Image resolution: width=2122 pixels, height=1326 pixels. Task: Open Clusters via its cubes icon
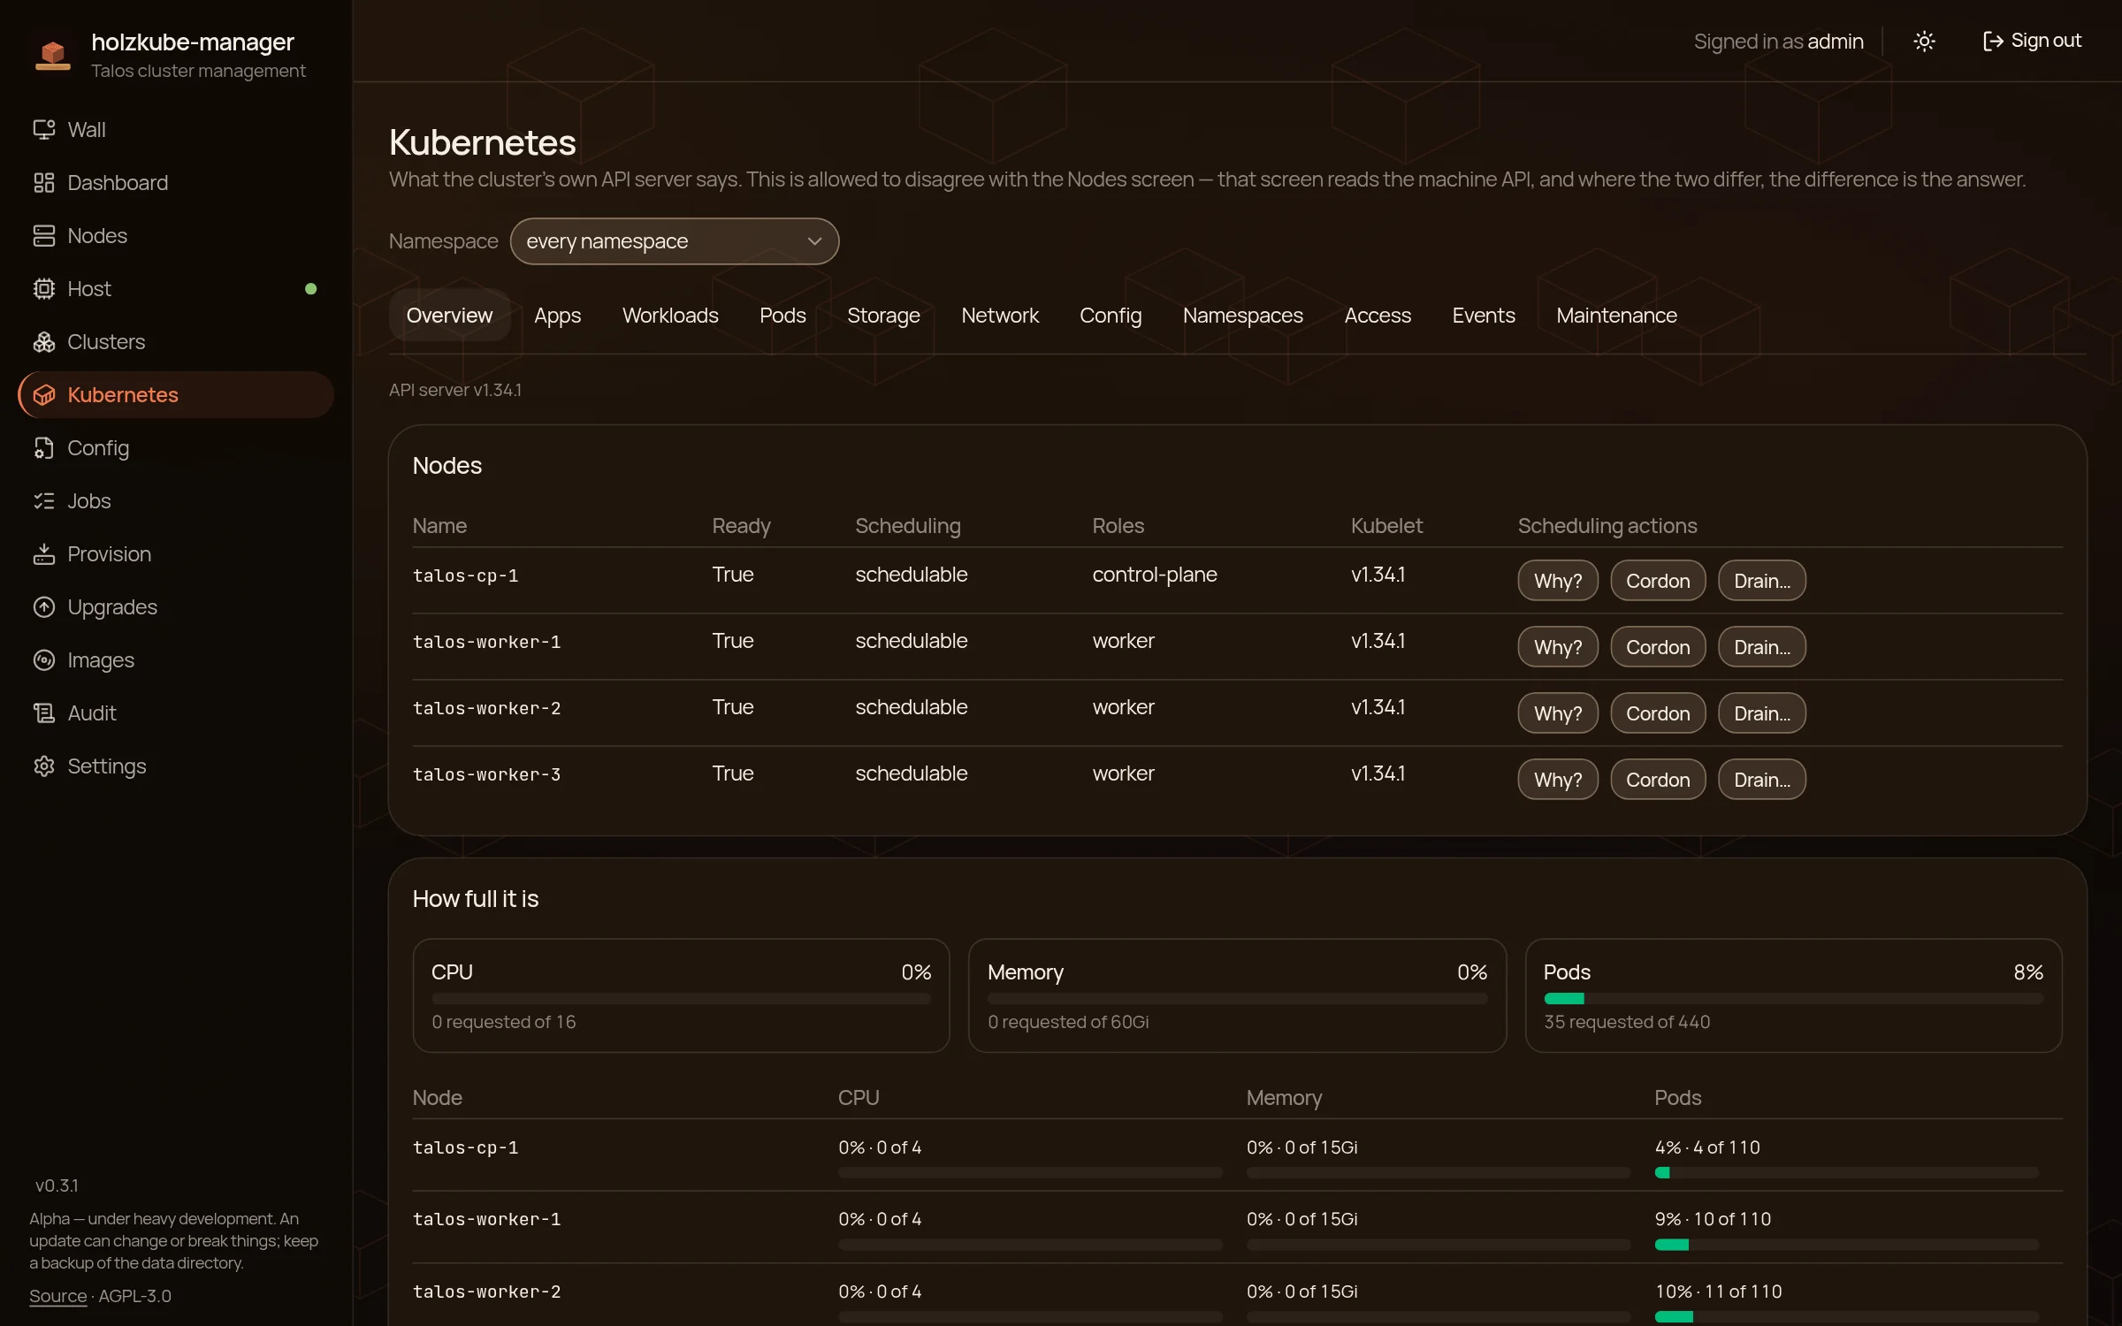(x=44, y=342)
